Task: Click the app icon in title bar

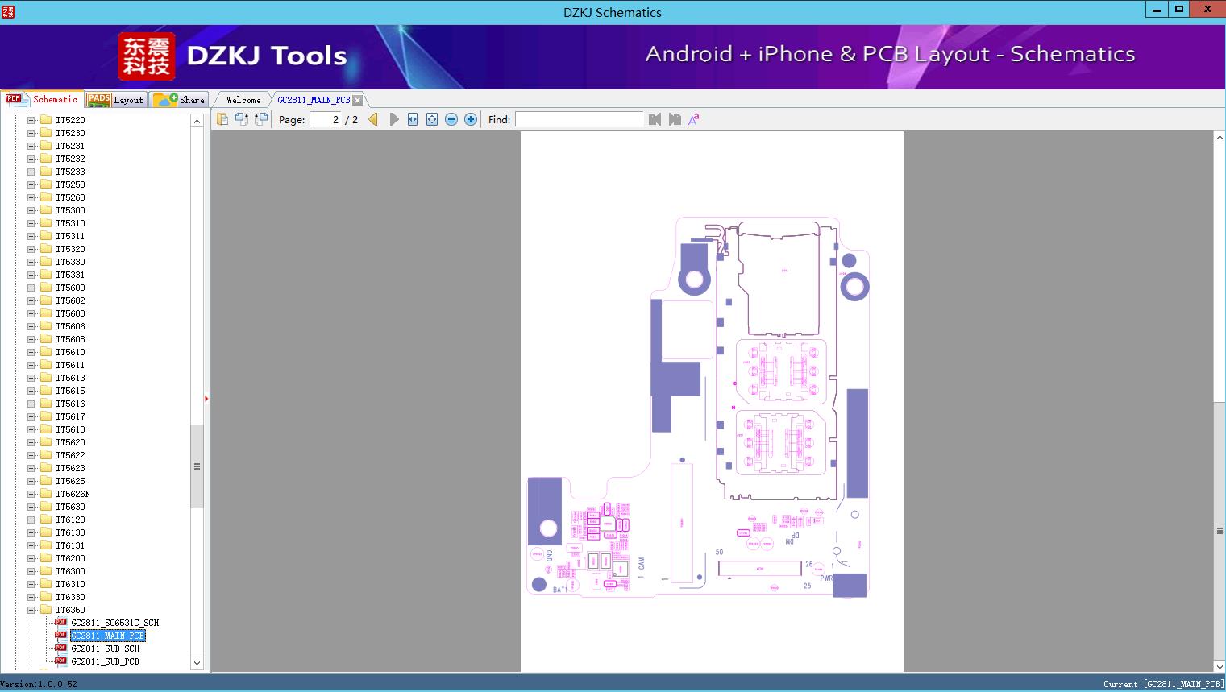Action: 8,11
